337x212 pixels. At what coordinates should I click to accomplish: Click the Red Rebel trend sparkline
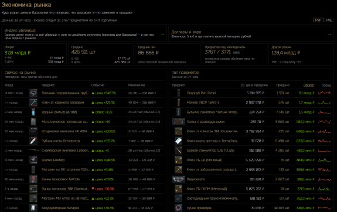(x=324, y=93)
